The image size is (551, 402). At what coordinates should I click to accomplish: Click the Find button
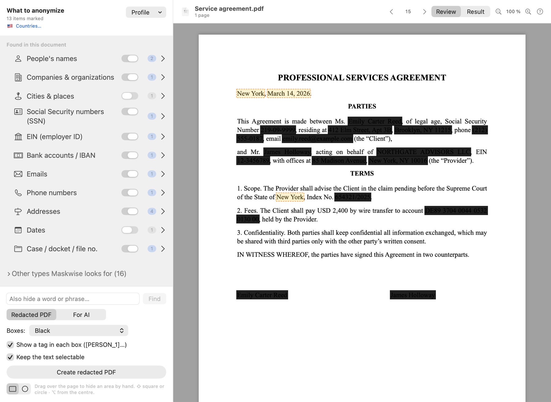[x=154, y=299]
